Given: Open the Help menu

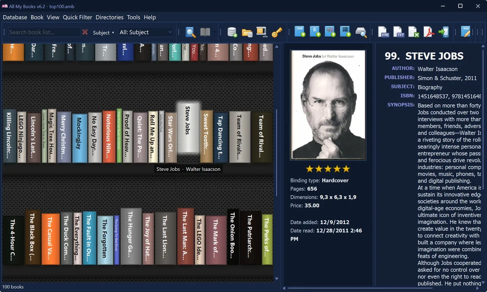Looking at the screenshot, I should pos(150,17).
